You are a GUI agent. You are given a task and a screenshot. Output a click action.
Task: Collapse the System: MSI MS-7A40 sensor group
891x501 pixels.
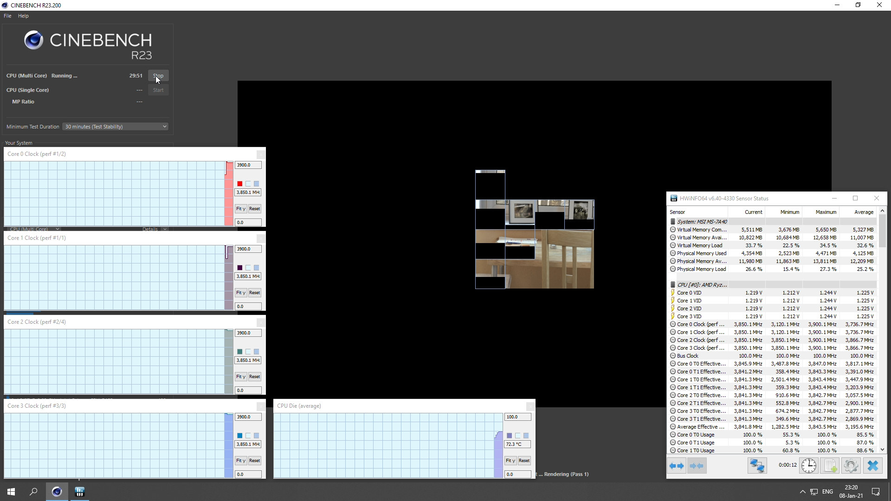673,222
